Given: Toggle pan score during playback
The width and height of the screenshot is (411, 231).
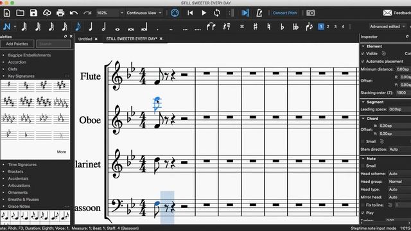Looking at the screenshot, I should (245, 13).
